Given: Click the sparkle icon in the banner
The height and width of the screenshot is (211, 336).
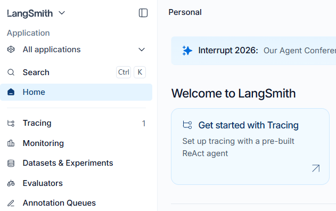Looking at the screenshot, I should click(187, 51).
